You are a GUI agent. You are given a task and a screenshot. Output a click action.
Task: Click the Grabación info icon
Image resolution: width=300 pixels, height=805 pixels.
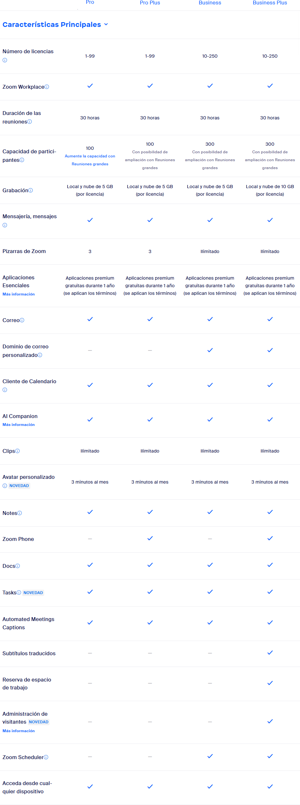coord(31,190)
